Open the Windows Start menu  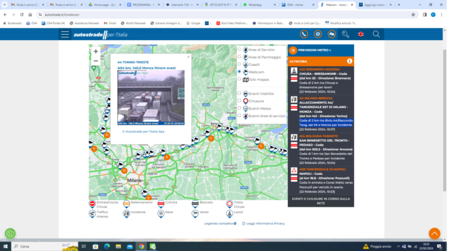5,246
